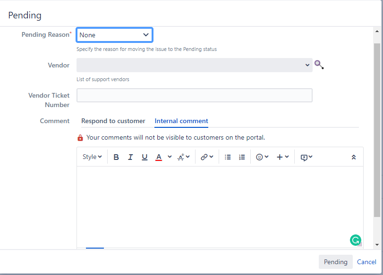Viewport: 383px width, 275px height.
Task: Insert a numbered list in comment
Action: point(242,157)
